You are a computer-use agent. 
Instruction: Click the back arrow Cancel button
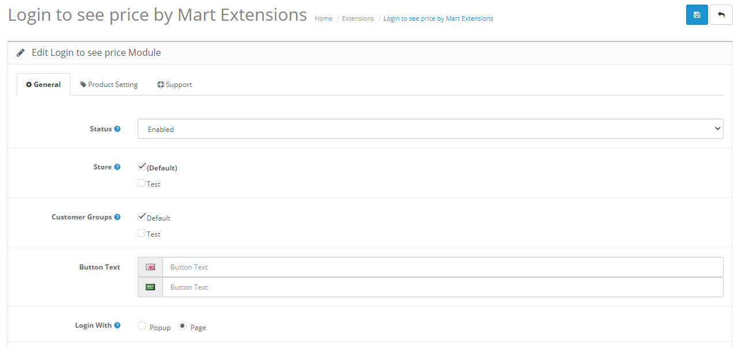click(x=721, y=15)
